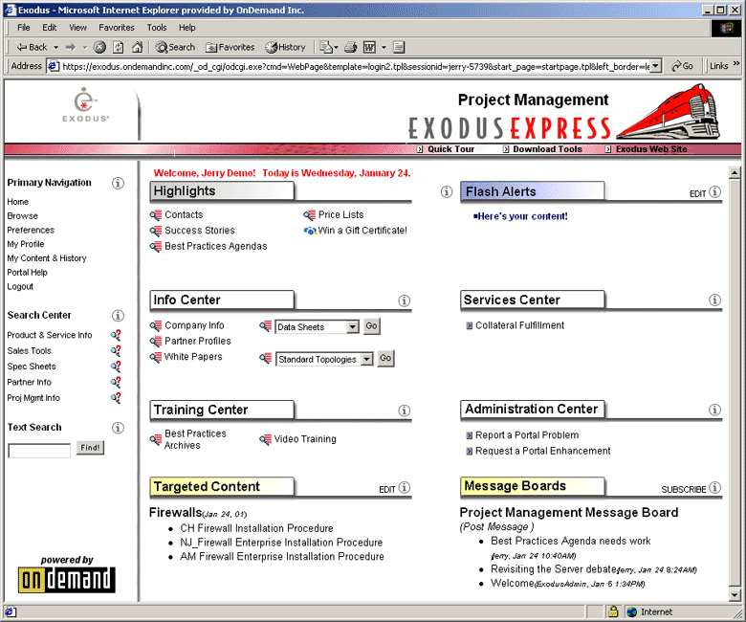Click the Text Search input field

[39, 451]
